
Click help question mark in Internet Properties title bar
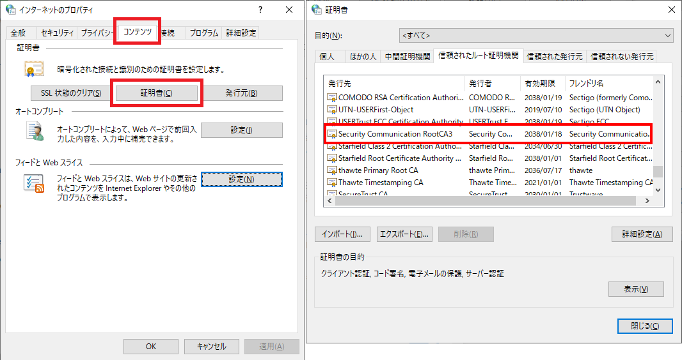(260, 10)
